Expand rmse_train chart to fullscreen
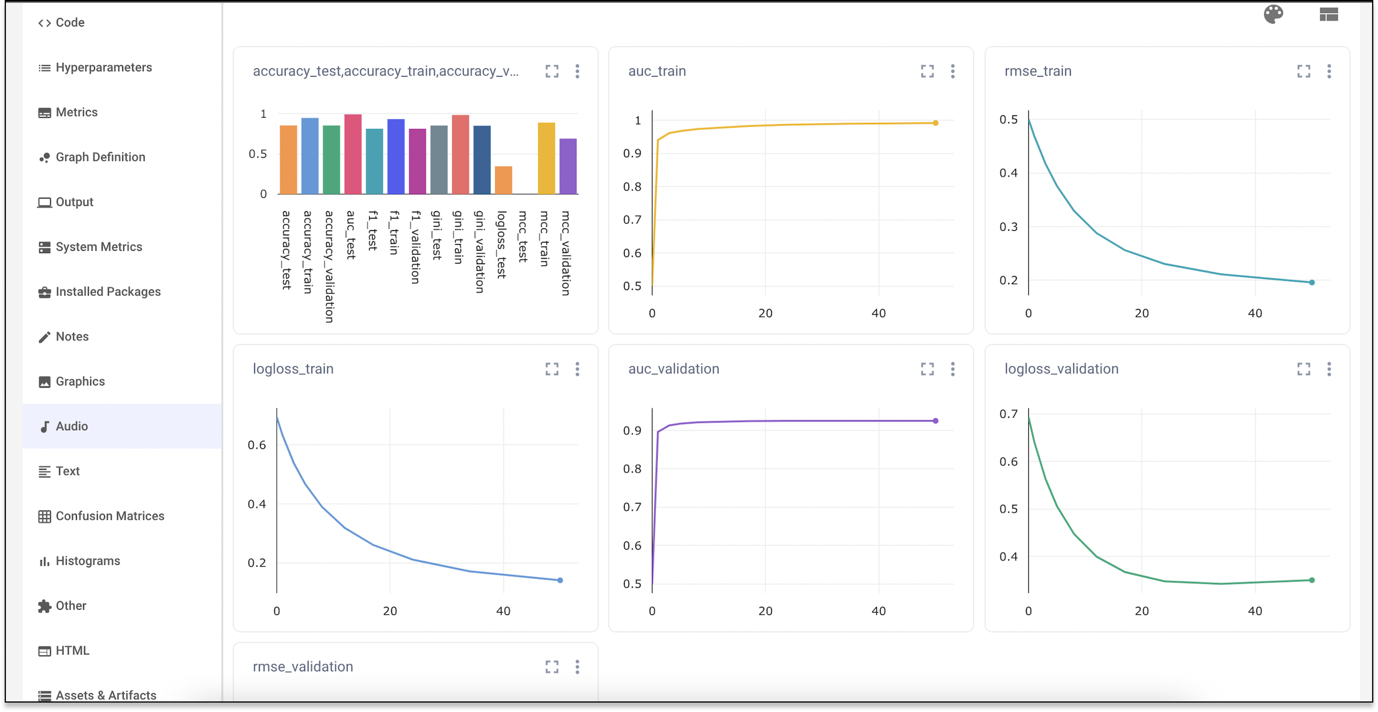 click(1304, 71)
